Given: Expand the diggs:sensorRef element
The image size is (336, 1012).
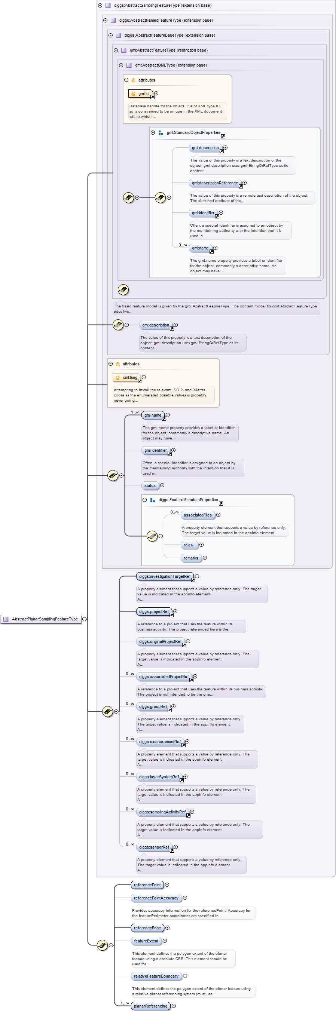Looking at the screenshot, I should pos(175,847).
